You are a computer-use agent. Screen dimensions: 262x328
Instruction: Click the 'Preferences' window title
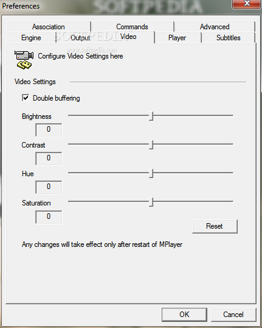[x=21, y=6]
